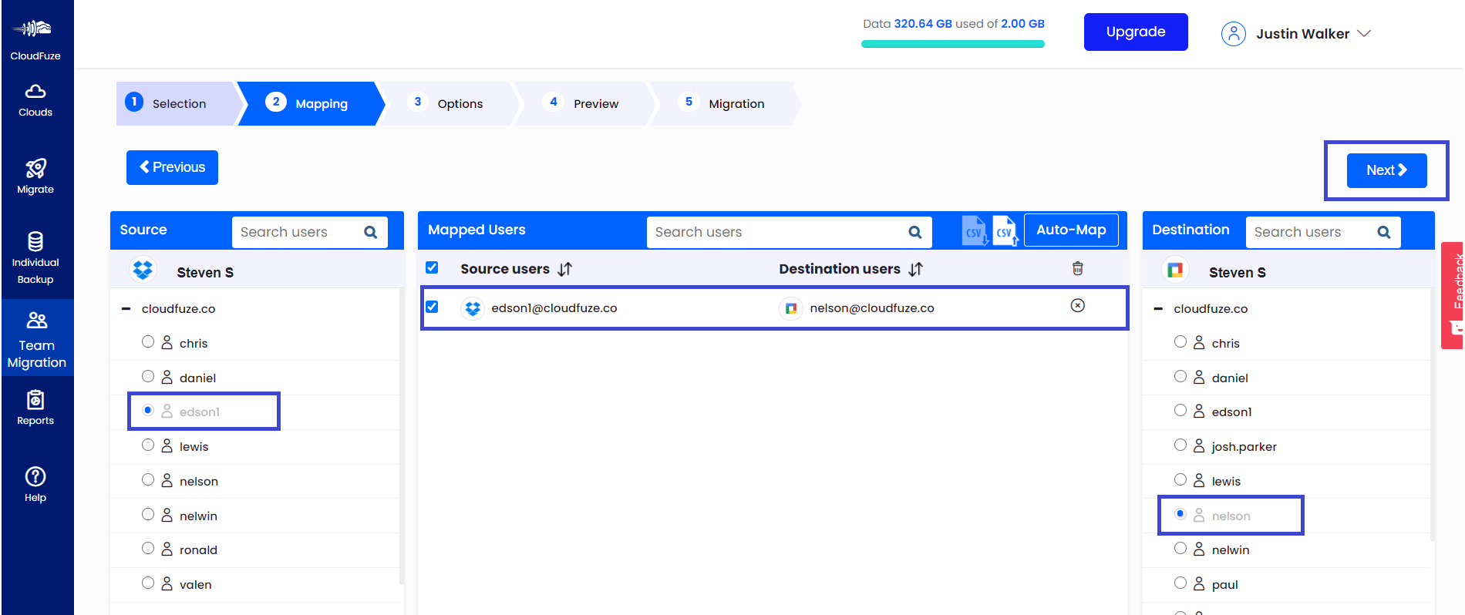Click Dropbox icon next to edson1@cloudfuze.co
Viewport: 1465px width, 615px height.
(473, 308)
